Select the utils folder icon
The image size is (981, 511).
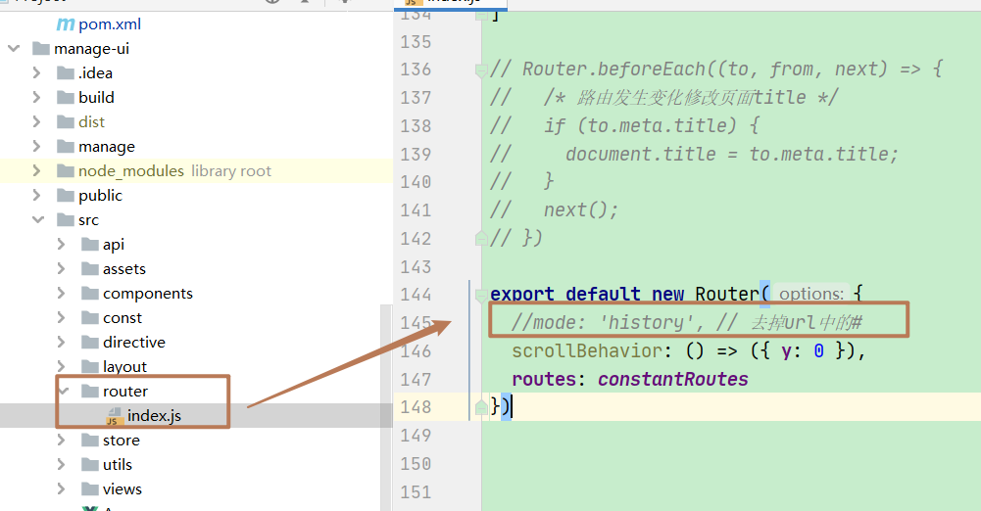(x=90, y=464)
